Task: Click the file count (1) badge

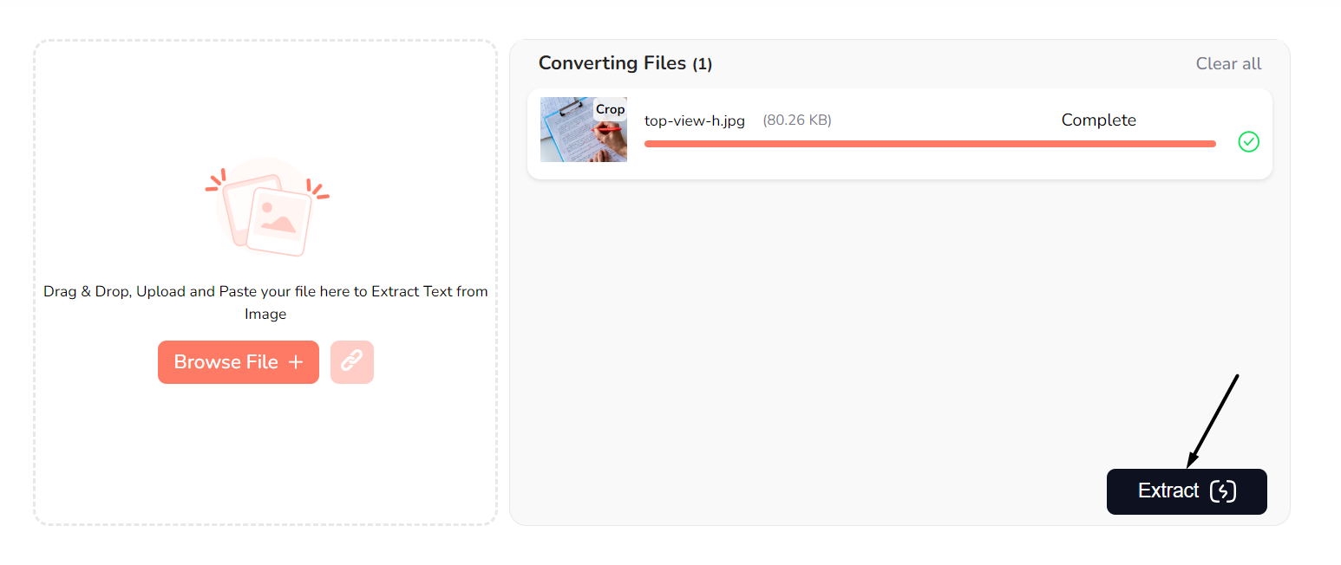Action: pyautogui.click(x=703, y=64)
